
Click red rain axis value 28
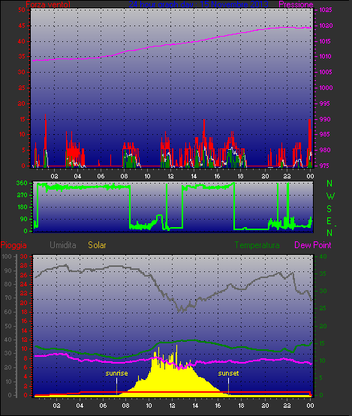pos(24,266)
